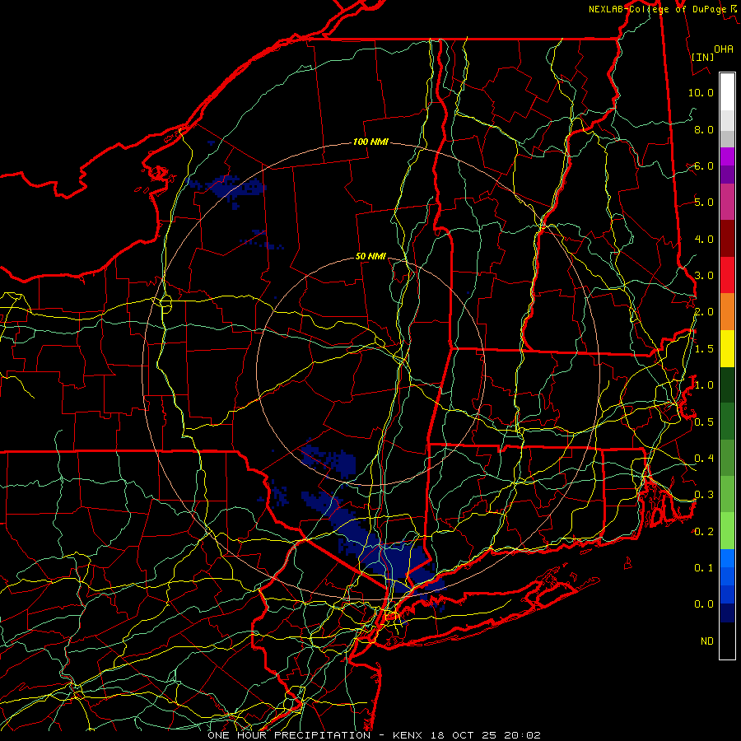Pick the pink swatch beside 5.0
The width and height of the screenshot is (741, 741).
[x=727, y=202]
